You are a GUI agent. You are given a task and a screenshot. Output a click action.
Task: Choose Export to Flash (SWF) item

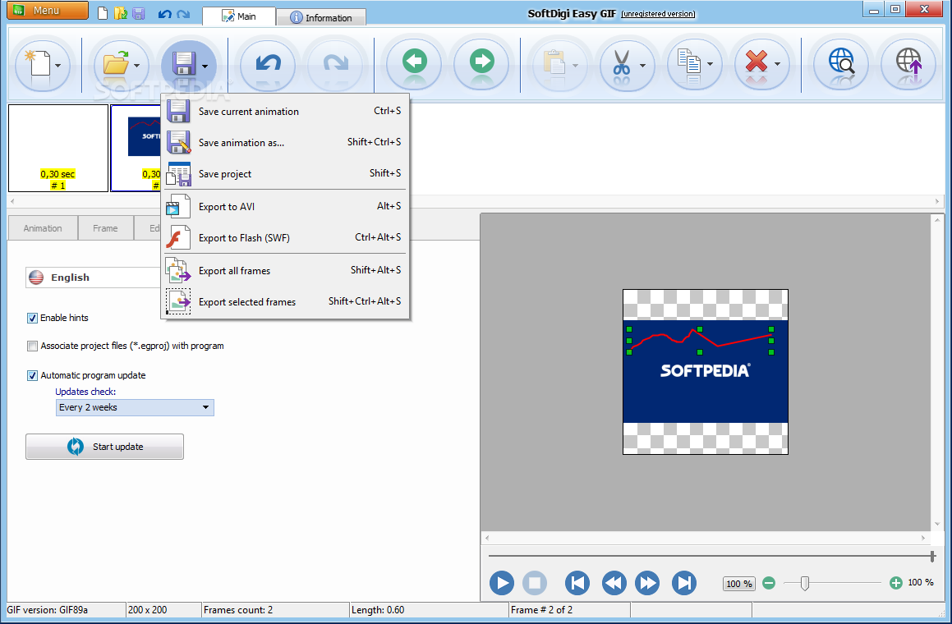click(285, 238)
